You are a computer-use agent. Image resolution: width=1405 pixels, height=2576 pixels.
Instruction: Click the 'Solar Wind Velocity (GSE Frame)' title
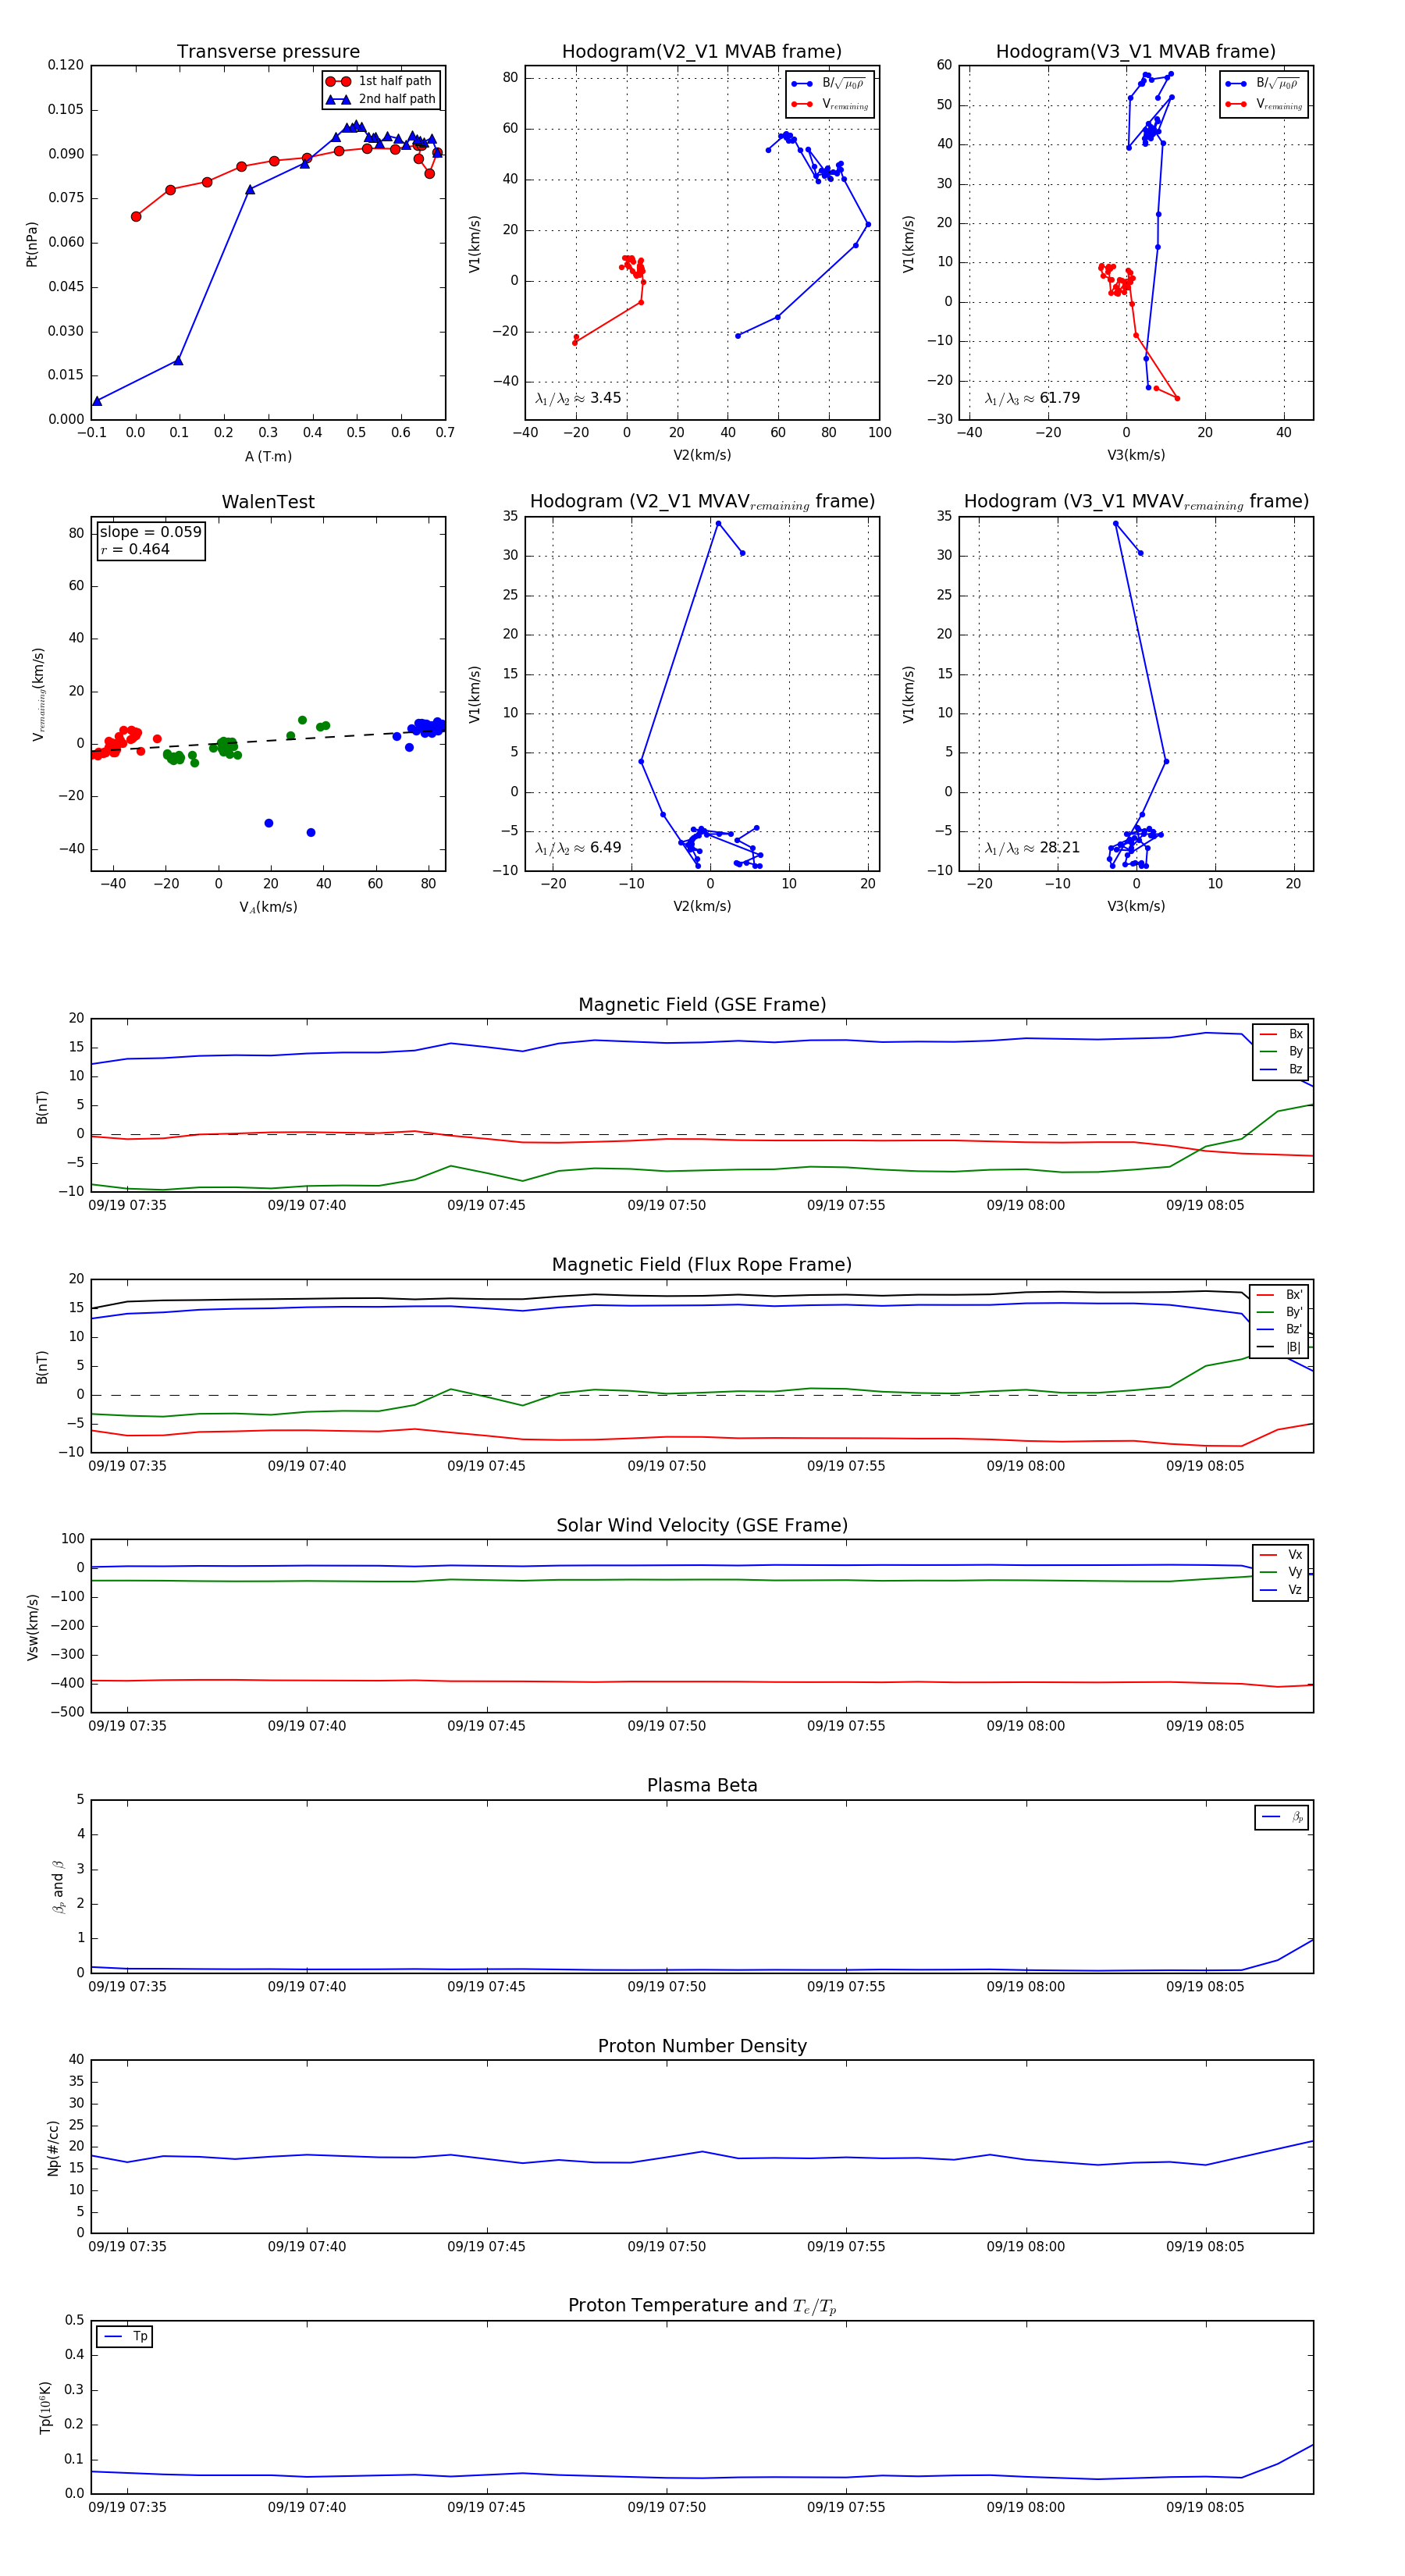click(702, 1526)
